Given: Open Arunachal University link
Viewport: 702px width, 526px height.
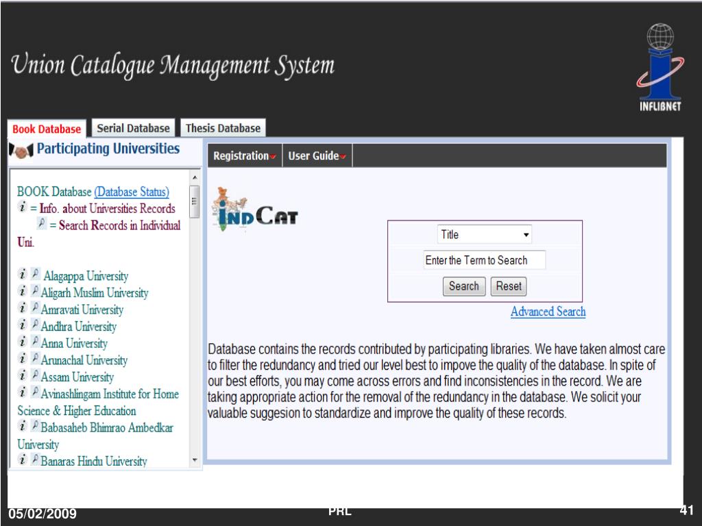Looking at the screenshot, I should point(84,360).
